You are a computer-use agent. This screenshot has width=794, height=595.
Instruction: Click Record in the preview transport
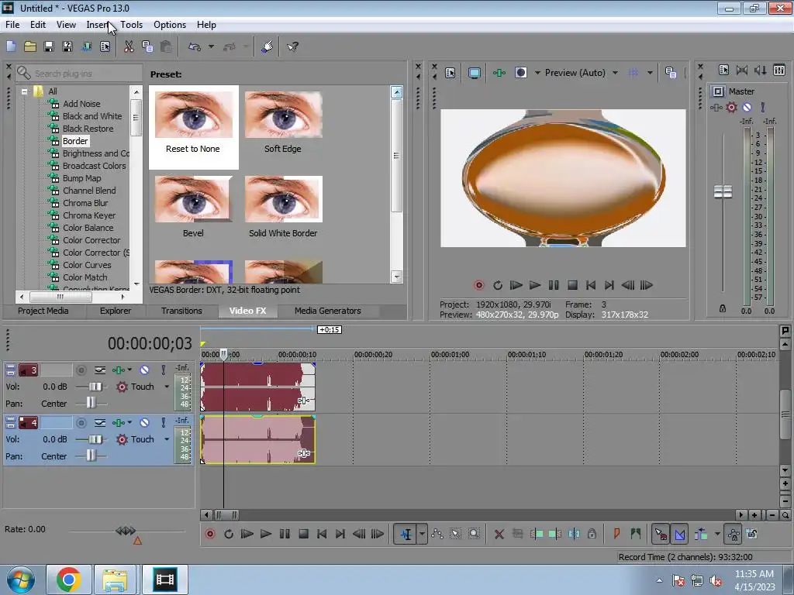coord(479,285)
